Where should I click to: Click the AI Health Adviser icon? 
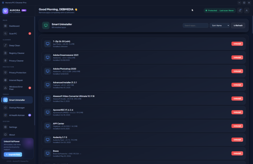point(5,115)
